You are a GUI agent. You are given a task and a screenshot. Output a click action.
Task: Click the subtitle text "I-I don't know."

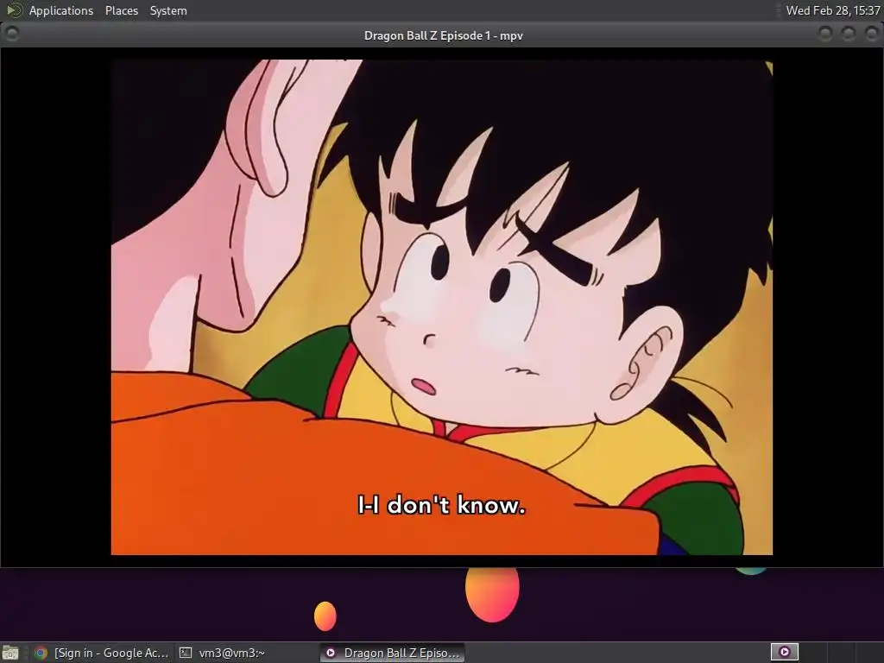pos(441,504)
